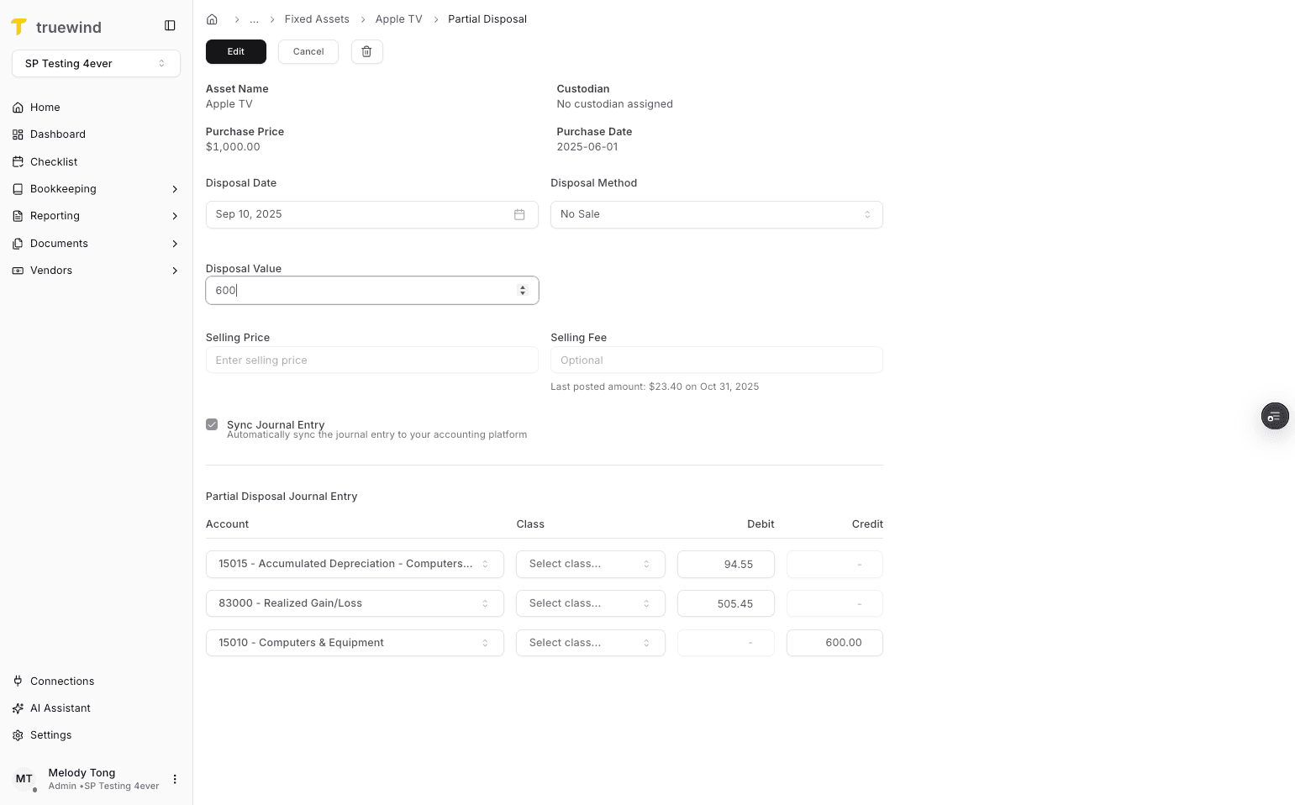Select Dashboard in the sidebar
Image resolution: width=1295 pixels, height=805 pixels.
pos(57,134)
